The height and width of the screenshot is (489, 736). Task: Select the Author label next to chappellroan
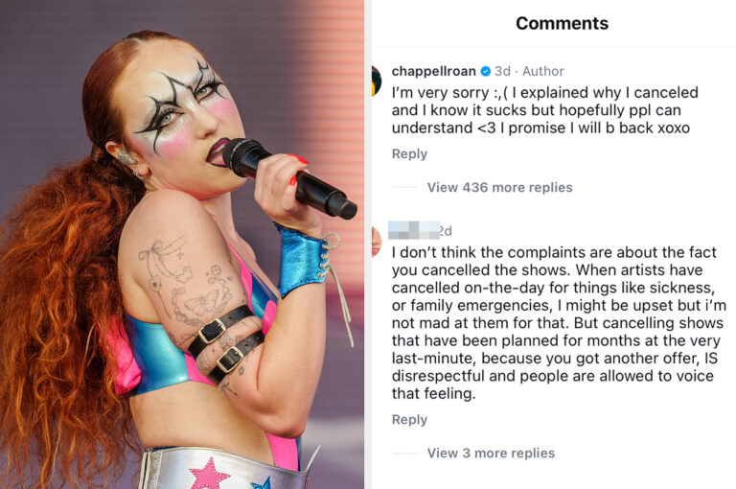[x=543, y=71]
